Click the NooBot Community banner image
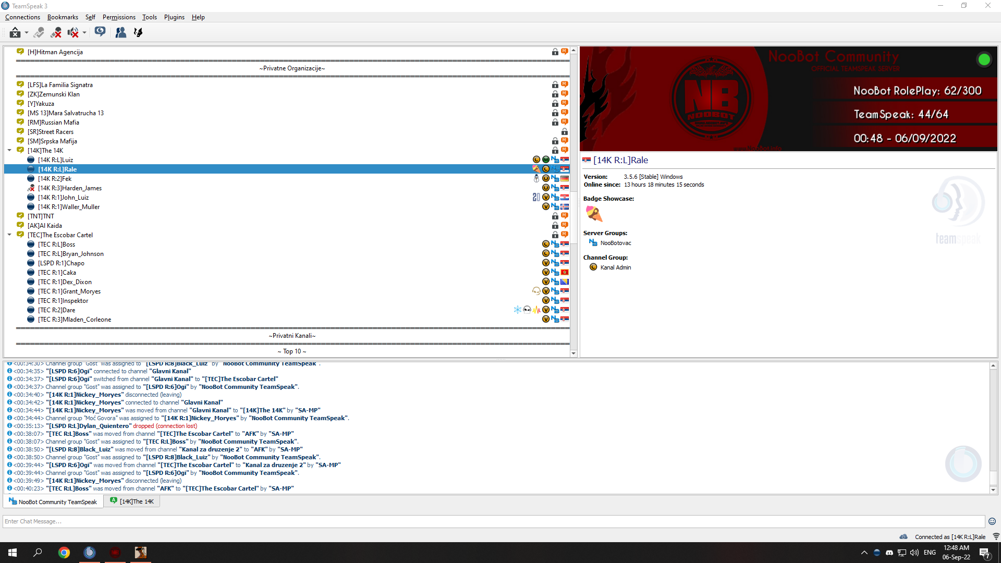 788,99
